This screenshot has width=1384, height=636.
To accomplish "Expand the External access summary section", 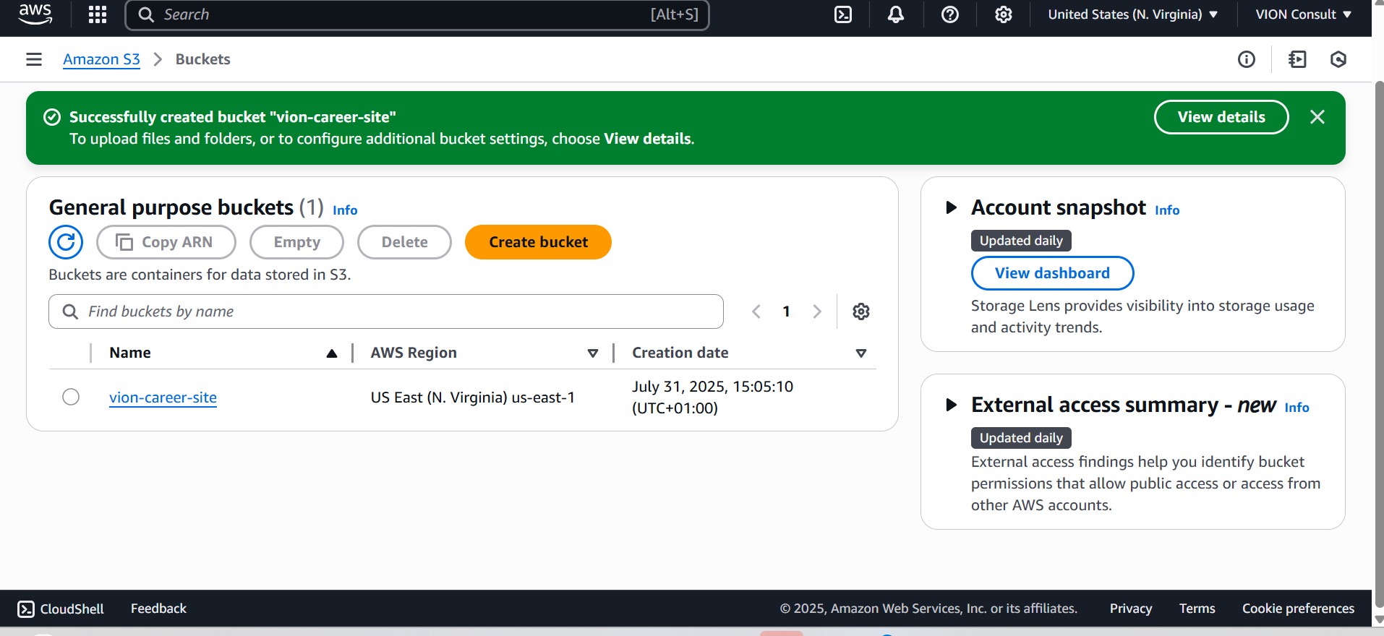I will coord(952,405).
